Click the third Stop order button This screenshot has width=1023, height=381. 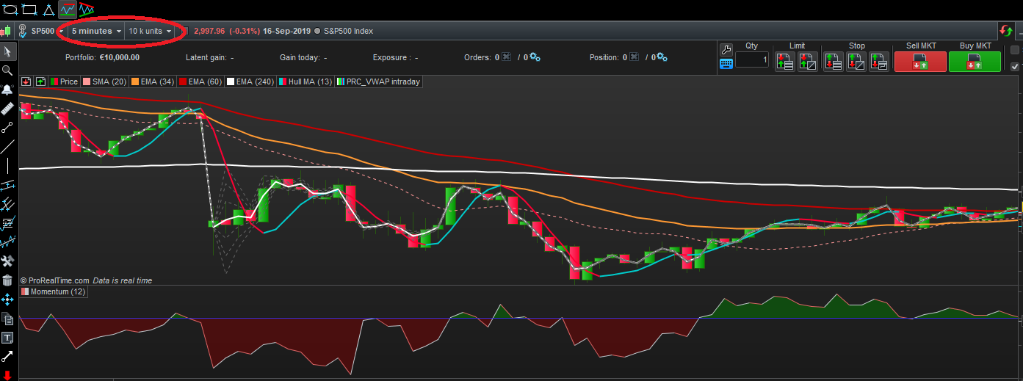pyautogui.click(x=879, y=62)
